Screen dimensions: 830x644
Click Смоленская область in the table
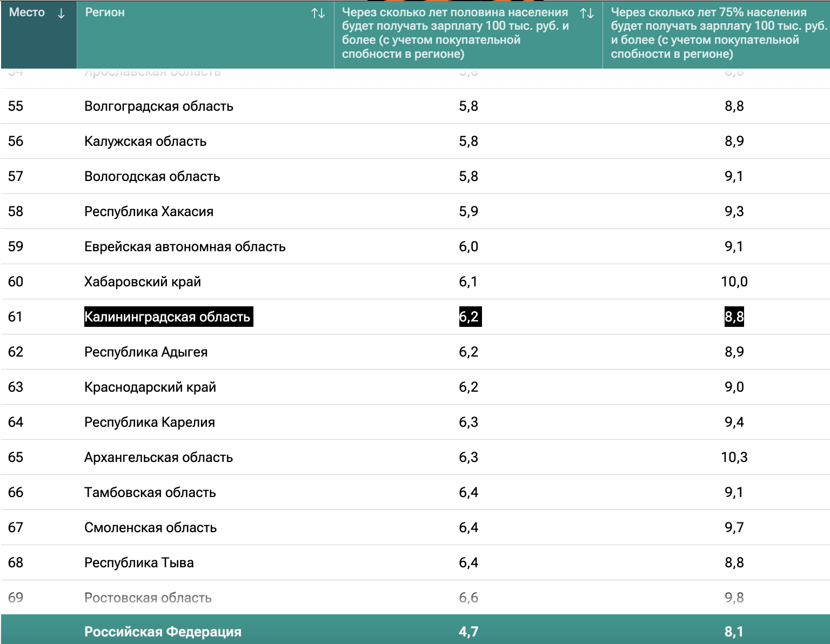click(x=151, y=527)
